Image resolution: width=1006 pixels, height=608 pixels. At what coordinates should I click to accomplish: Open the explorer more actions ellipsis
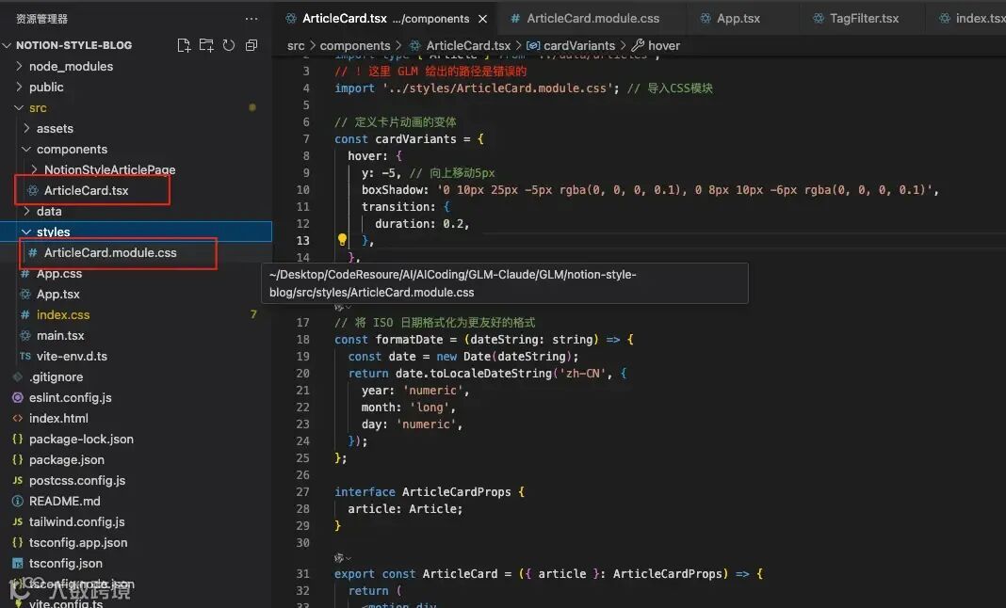click(x=251, y=19)
